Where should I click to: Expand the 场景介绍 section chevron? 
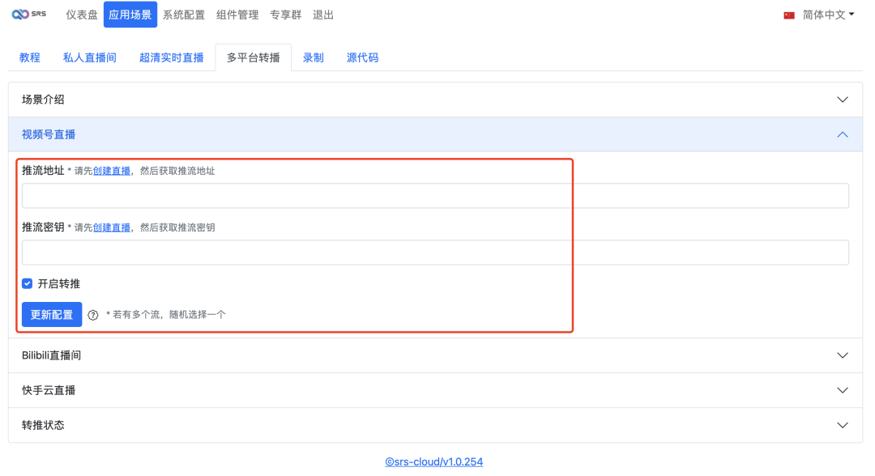pos(843,100)
